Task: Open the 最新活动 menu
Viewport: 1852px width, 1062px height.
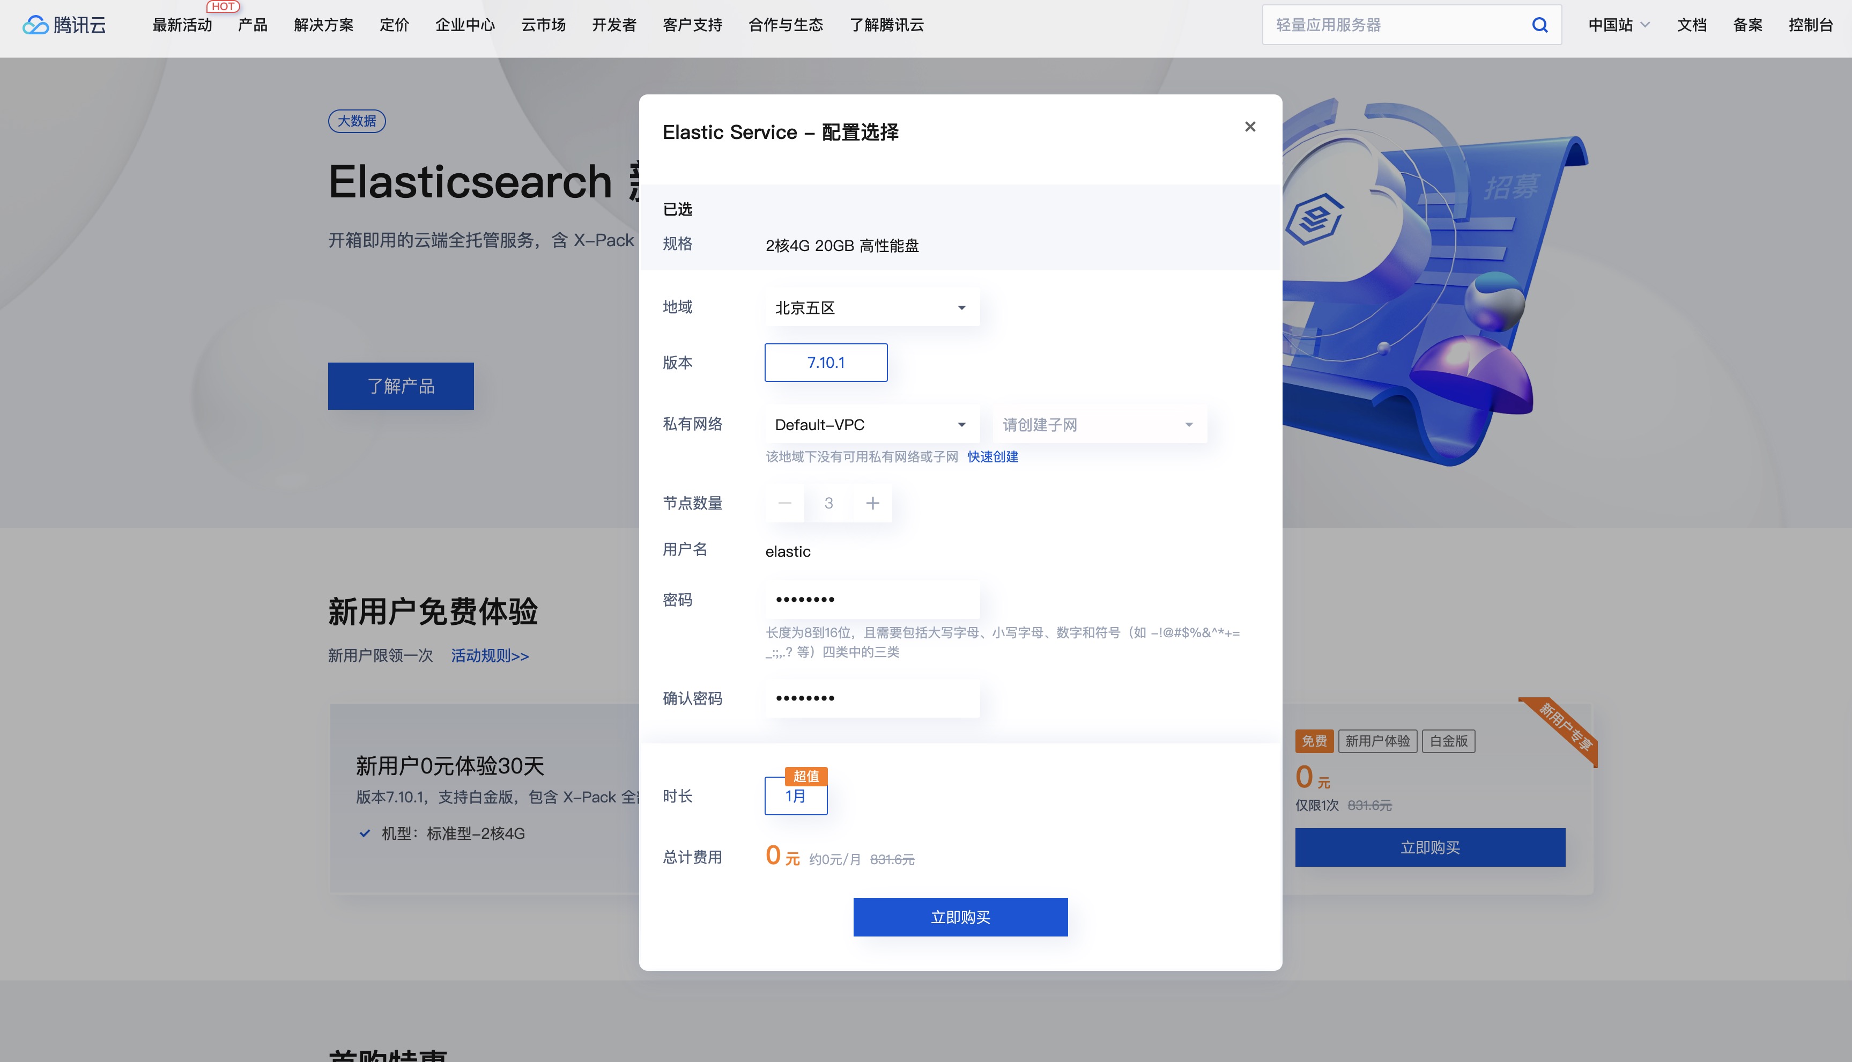Action: pos(182,25)
